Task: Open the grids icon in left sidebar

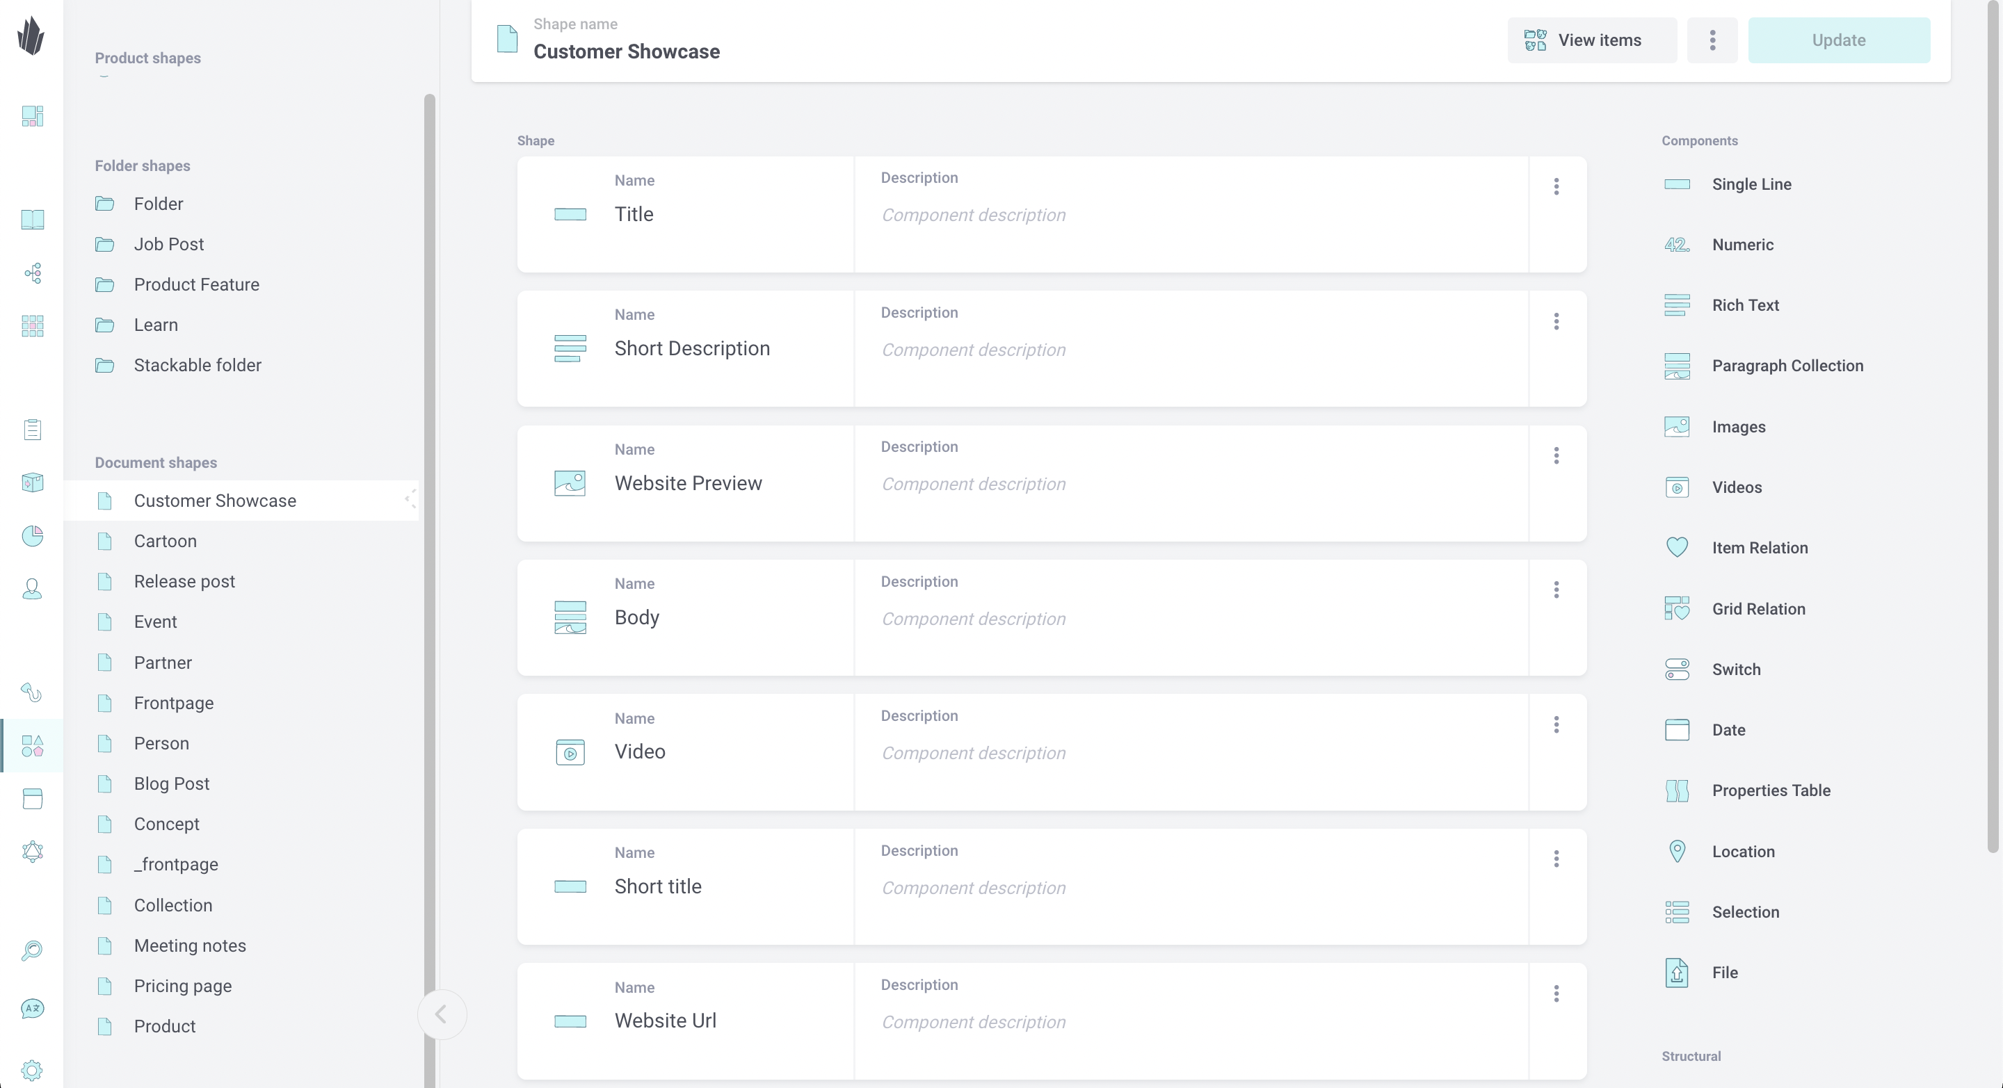Action: pyautogui.click(x=32, y=325)
